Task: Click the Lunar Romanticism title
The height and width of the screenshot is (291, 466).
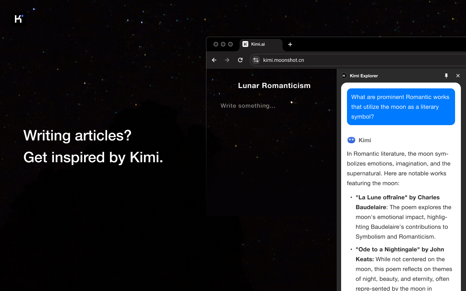Action: 274,85
